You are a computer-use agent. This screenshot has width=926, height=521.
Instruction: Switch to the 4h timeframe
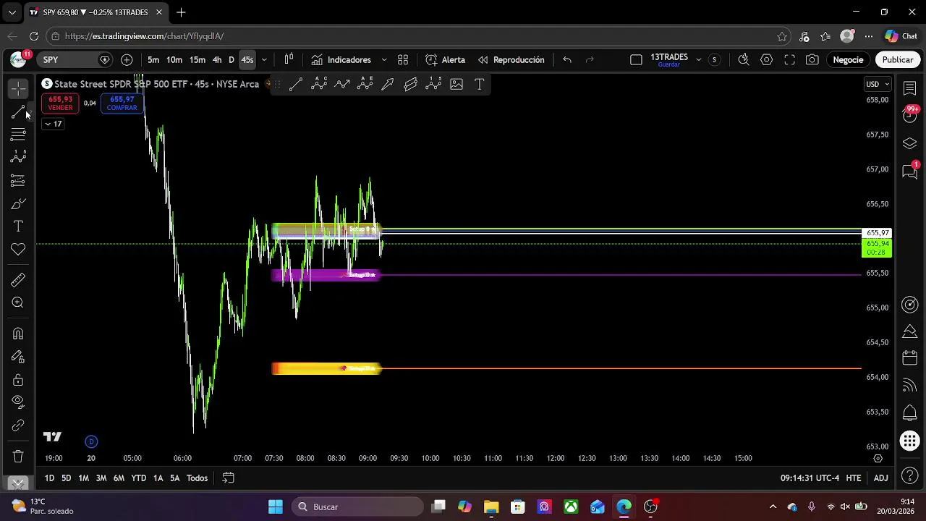(217, 60)
